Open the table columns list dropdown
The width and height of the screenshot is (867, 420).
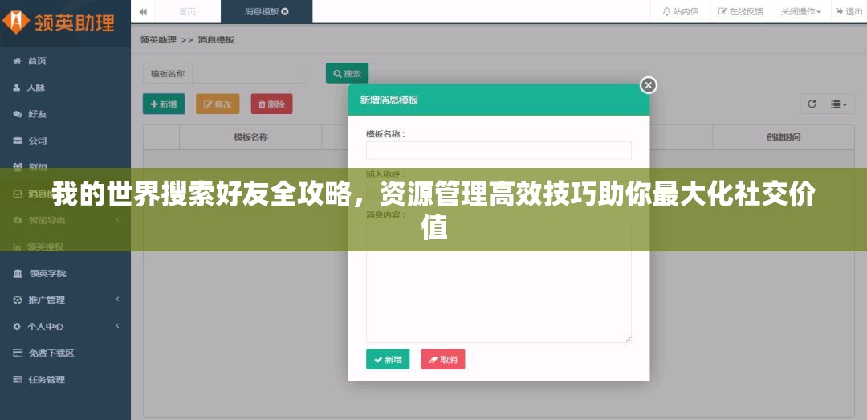click(x=840, y=104)
